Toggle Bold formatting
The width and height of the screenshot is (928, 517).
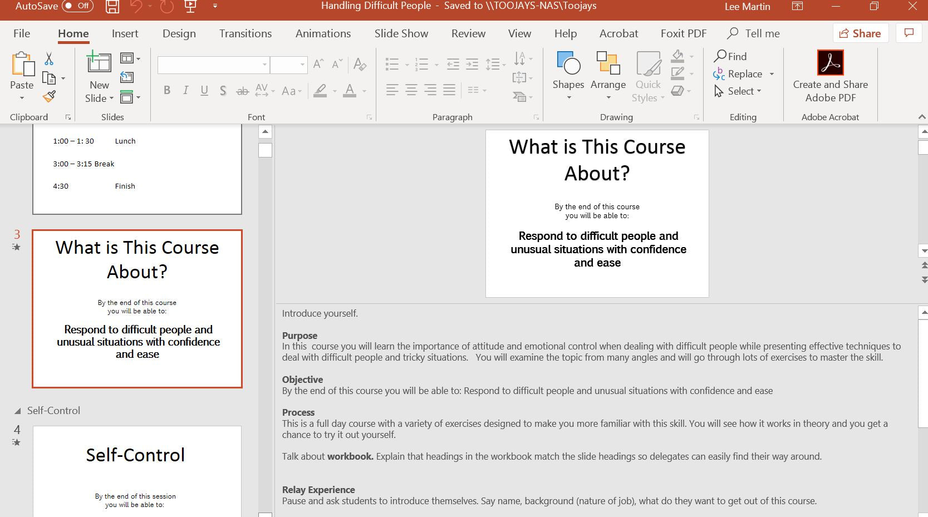pos(166,90)
